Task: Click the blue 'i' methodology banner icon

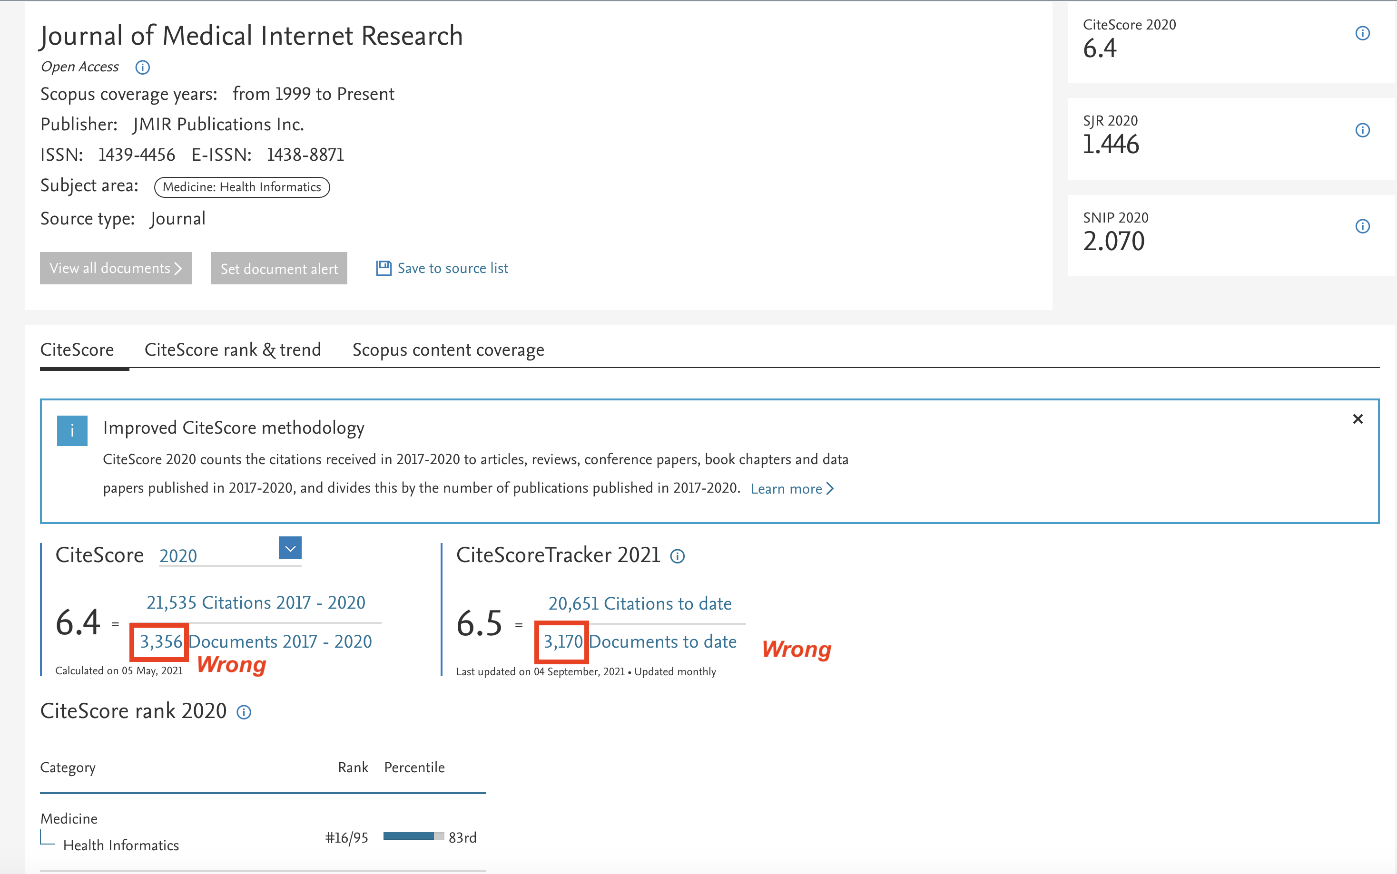Action: tap(72, 431)
